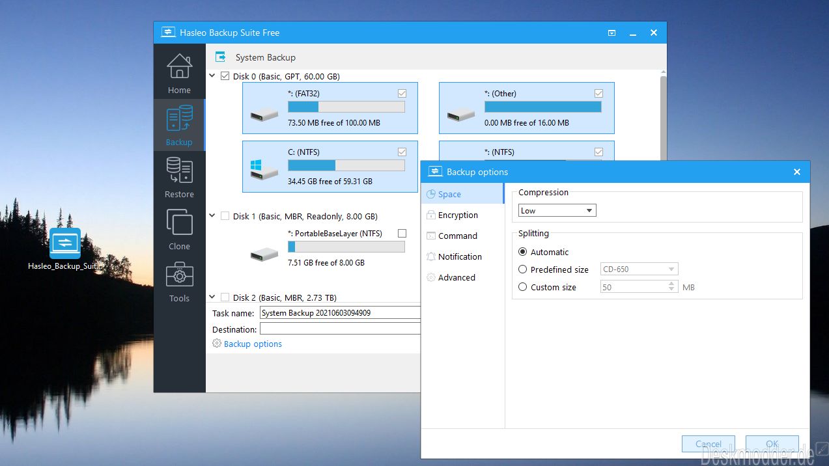Open the Command tab
This screenshot has width=829, height=466.
[x=462, y=236]
